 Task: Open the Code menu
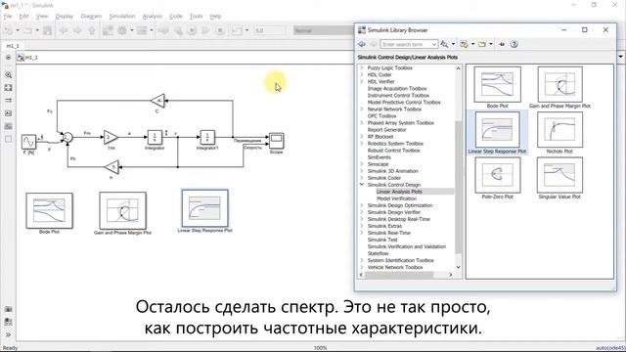pos(176,17)
